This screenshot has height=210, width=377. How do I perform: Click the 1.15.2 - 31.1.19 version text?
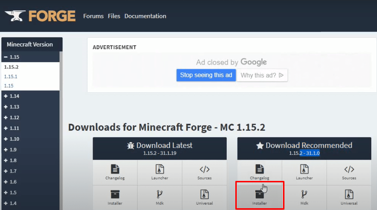(x=160, y=153)
